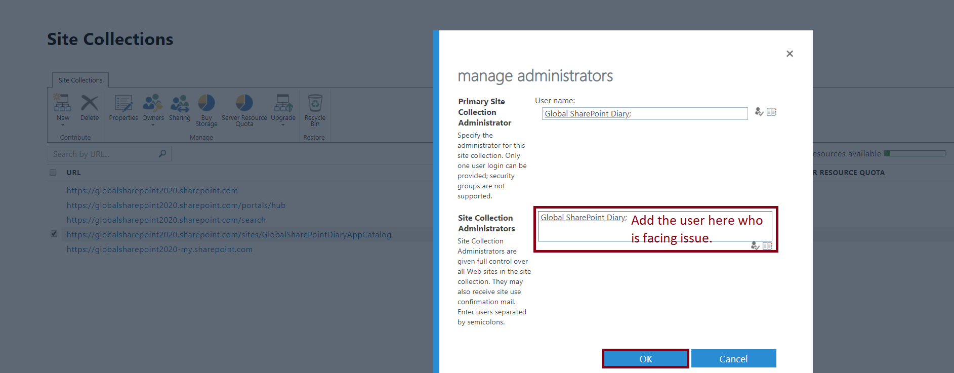Click inside the Site Collection Administrators people picker
Image resolution: width=954 pixels, height=373 pixels.
[x=655, y=226]
